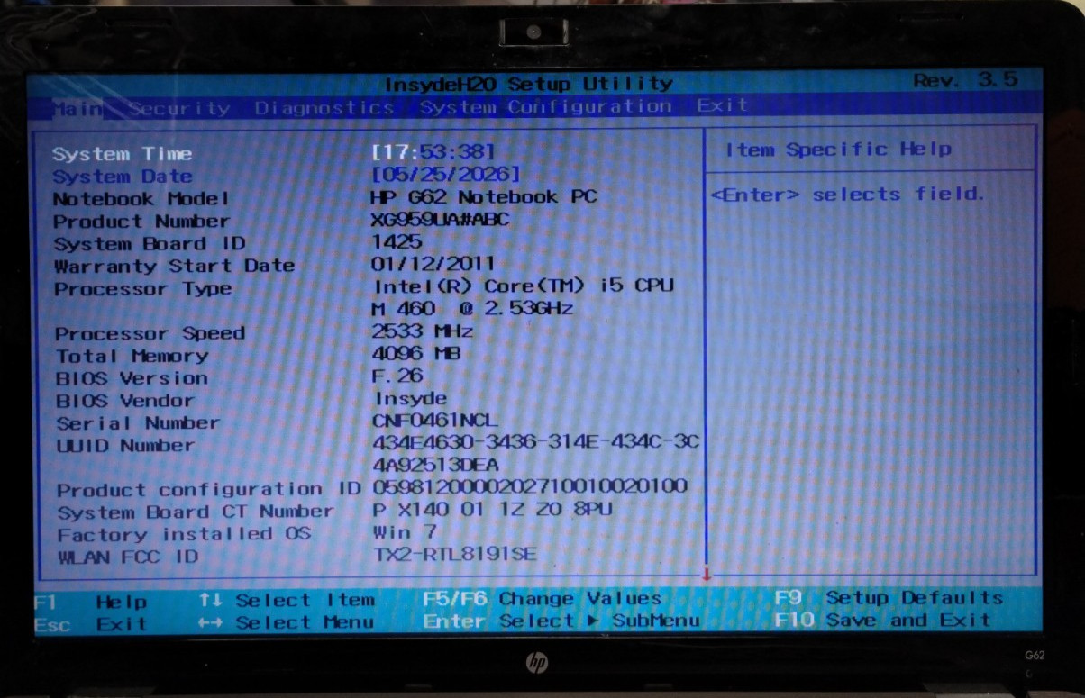This screenshot has width=1085, height=698.
Task: Select the System Date value field
Action: (446, 174)
